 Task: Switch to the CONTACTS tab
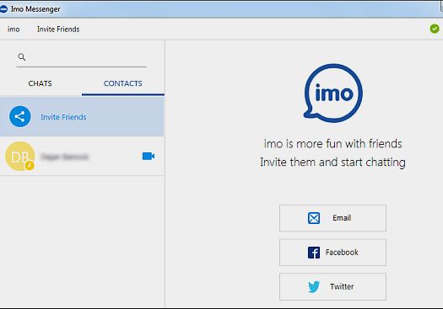click(123, 83)
